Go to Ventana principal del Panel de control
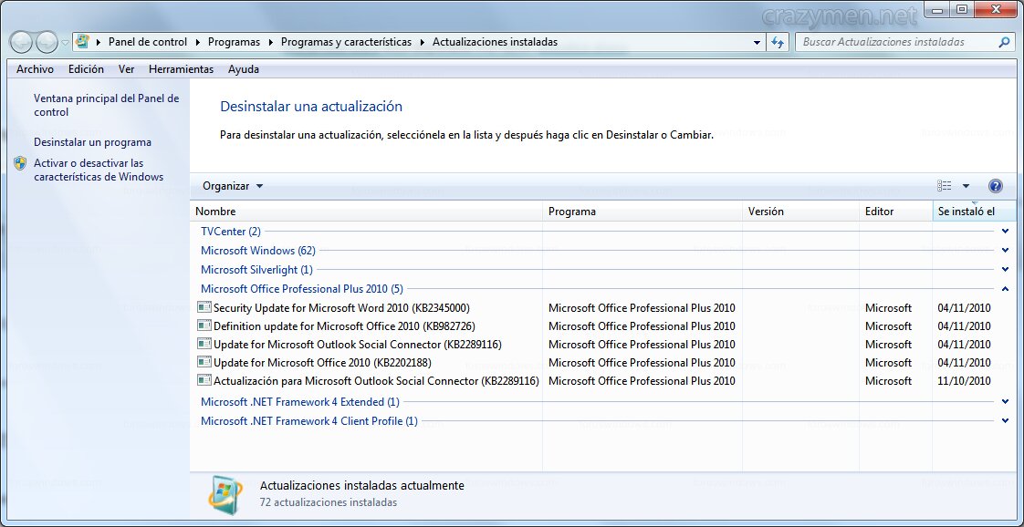This screenshot has height=527, width=1024. click(107, 105)
